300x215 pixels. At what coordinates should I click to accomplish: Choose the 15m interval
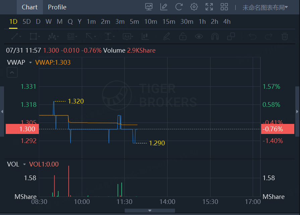click(169, 22)
